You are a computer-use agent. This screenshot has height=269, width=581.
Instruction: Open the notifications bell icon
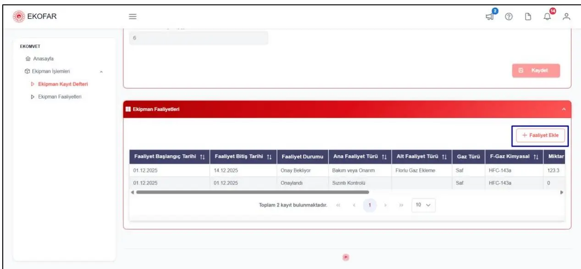point(547,17)
